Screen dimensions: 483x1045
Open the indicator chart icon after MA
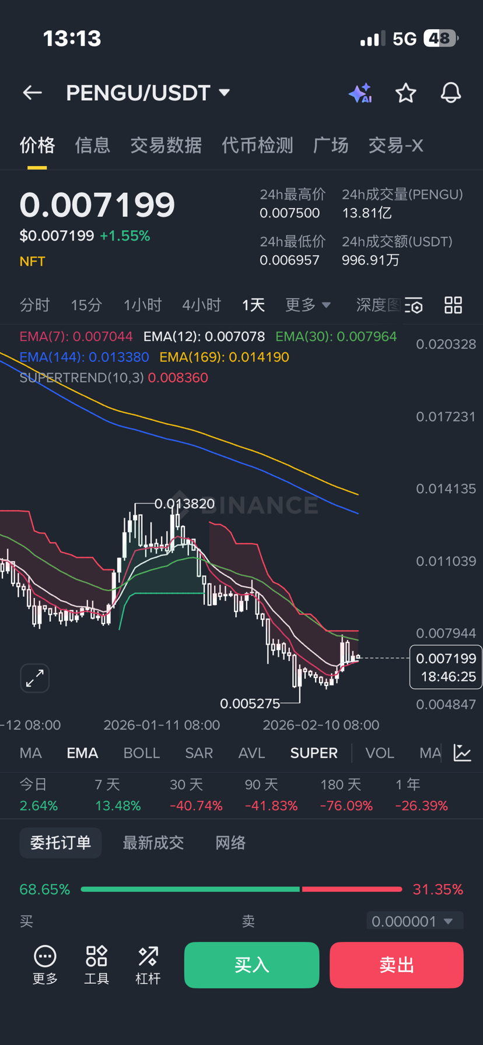point(463,753)
